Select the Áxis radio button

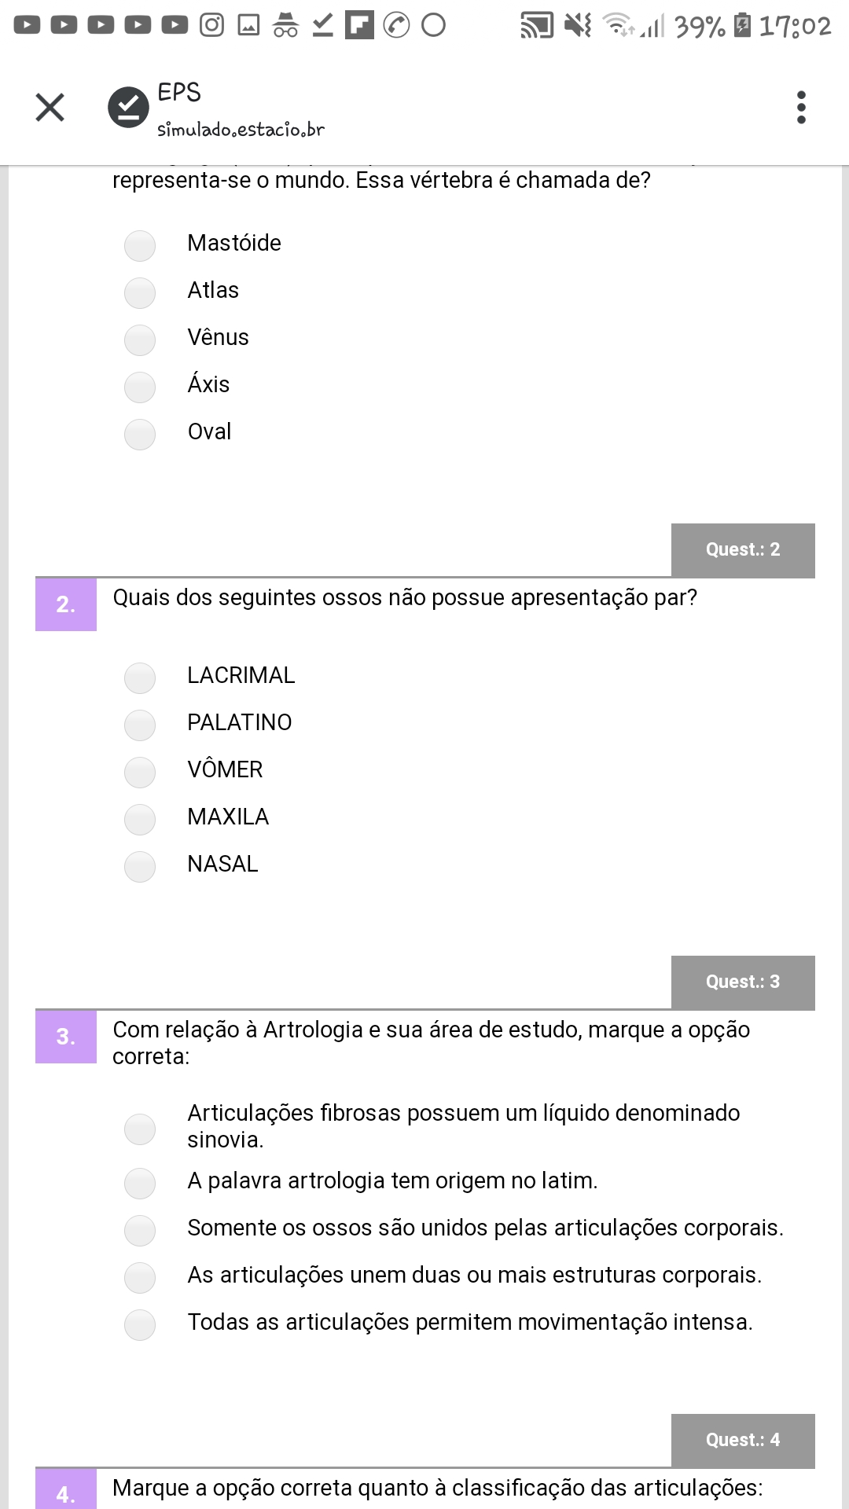click(x=140, y=387)
